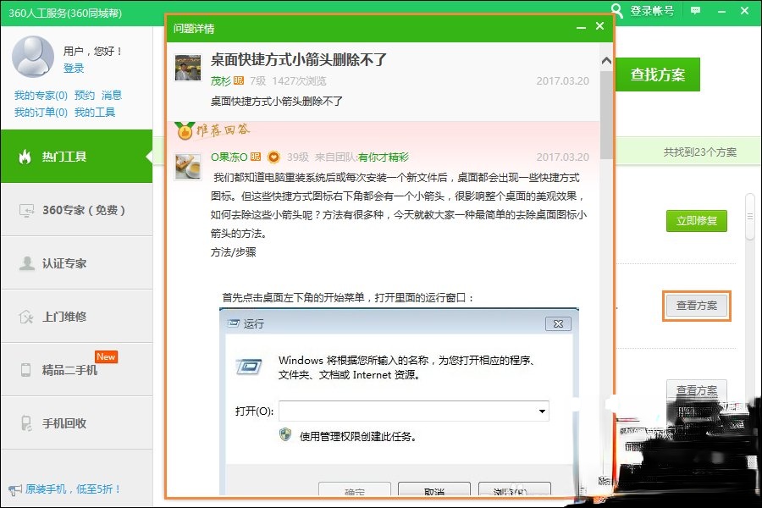Click the 认证专家 person icon
This screenshot has width=762, height=508.
pos(25,262)
